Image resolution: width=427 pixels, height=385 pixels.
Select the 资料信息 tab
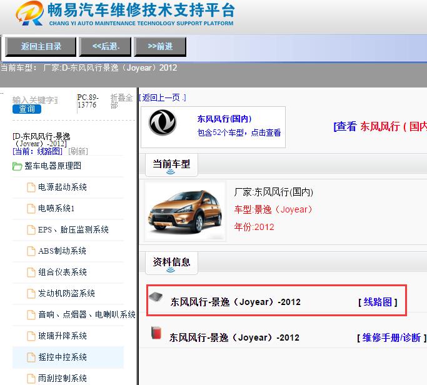171,263
